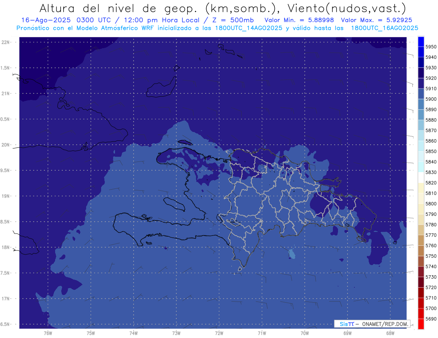Click the colorbar label 5800

click(x=431, y=203)
